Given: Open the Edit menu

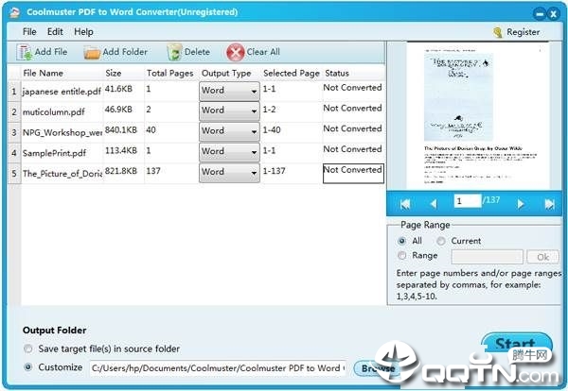Looking at the screenshot, I should [55, 32].
